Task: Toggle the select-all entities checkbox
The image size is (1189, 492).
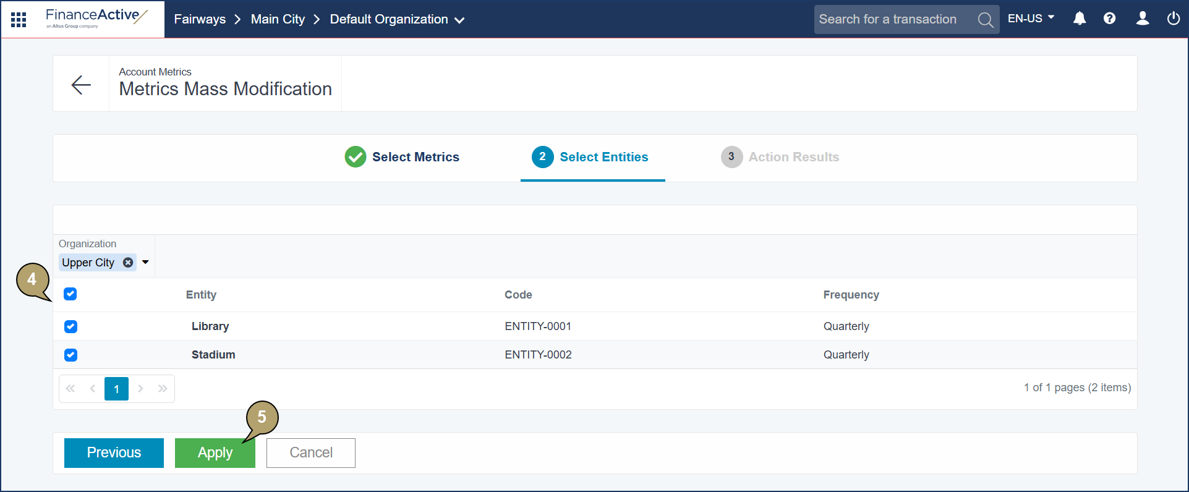Action: click(x=70, y=294)
